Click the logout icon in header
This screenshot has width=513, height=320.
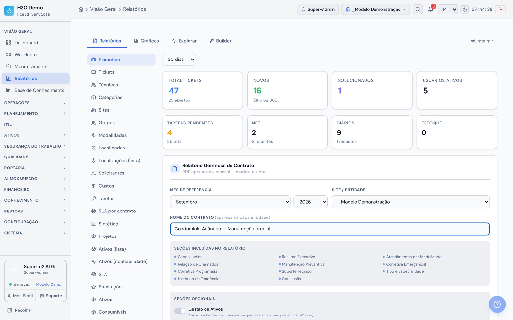click(500, 9)
